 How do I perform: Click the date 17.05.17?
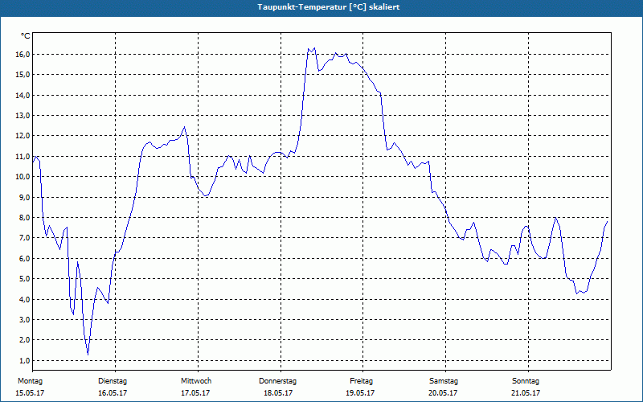point(195,393)
